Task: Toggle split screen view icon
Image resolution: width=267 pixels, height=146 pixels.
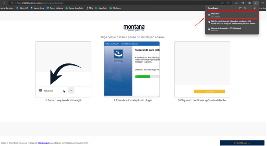Action: pos(236,3)
